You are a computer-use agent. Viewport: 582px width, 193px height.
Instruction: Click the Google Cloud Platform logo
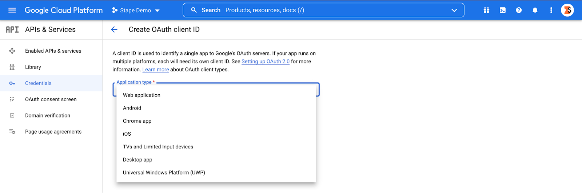point(64,10)
